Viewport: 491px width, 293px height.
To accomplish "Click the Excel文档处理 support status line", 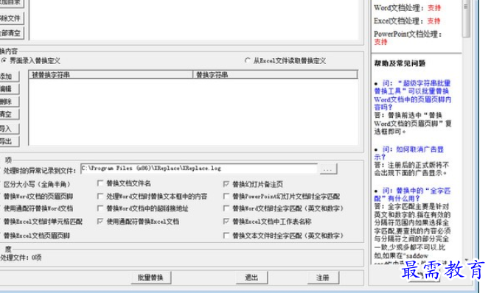I will coord(407,21).
